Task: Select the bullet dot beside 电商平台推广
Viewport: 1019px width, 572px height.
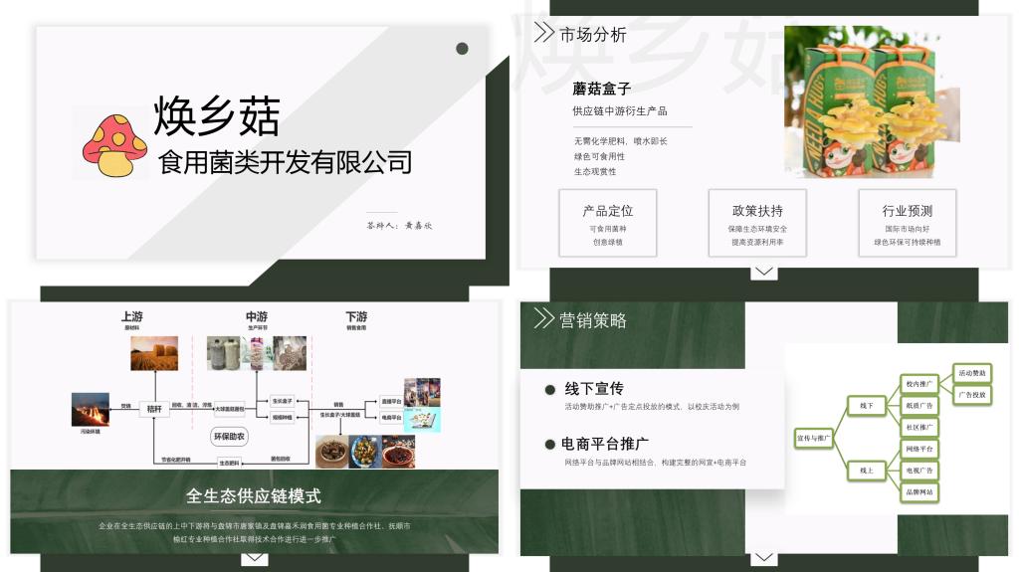Action: point(550,444)
